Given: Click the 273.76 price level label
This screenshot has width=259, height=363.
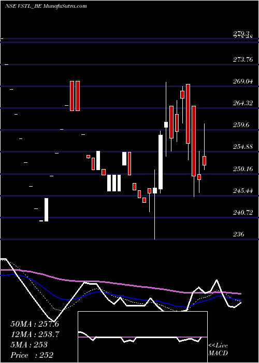Looking at the screenshot, I should pyautogui.click(x=243, y=60).
